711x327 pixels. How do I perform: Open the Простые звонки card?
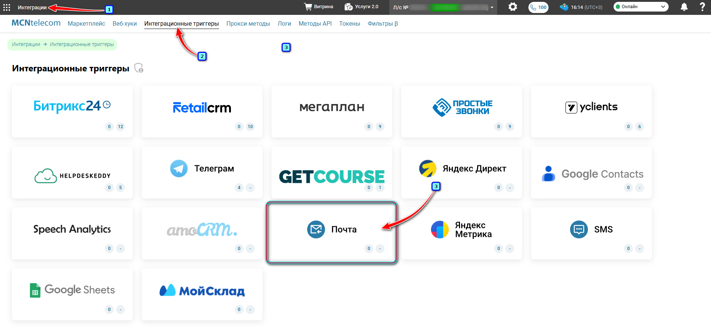[461, 111]
